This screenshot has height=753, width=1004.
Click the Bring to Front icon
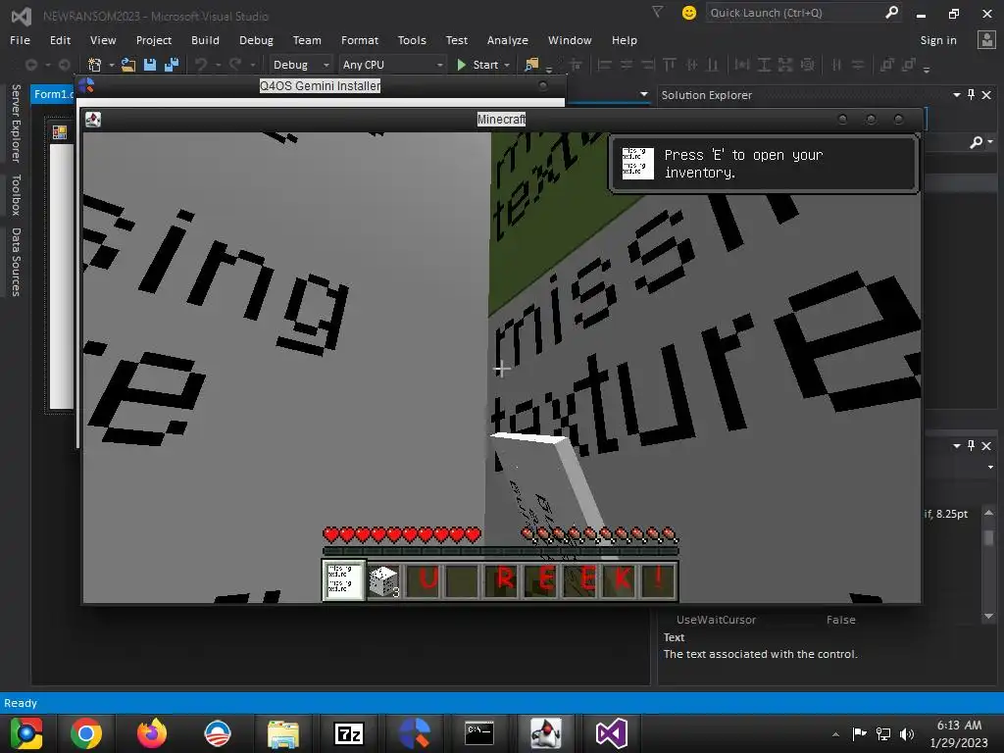pos(887,65)
